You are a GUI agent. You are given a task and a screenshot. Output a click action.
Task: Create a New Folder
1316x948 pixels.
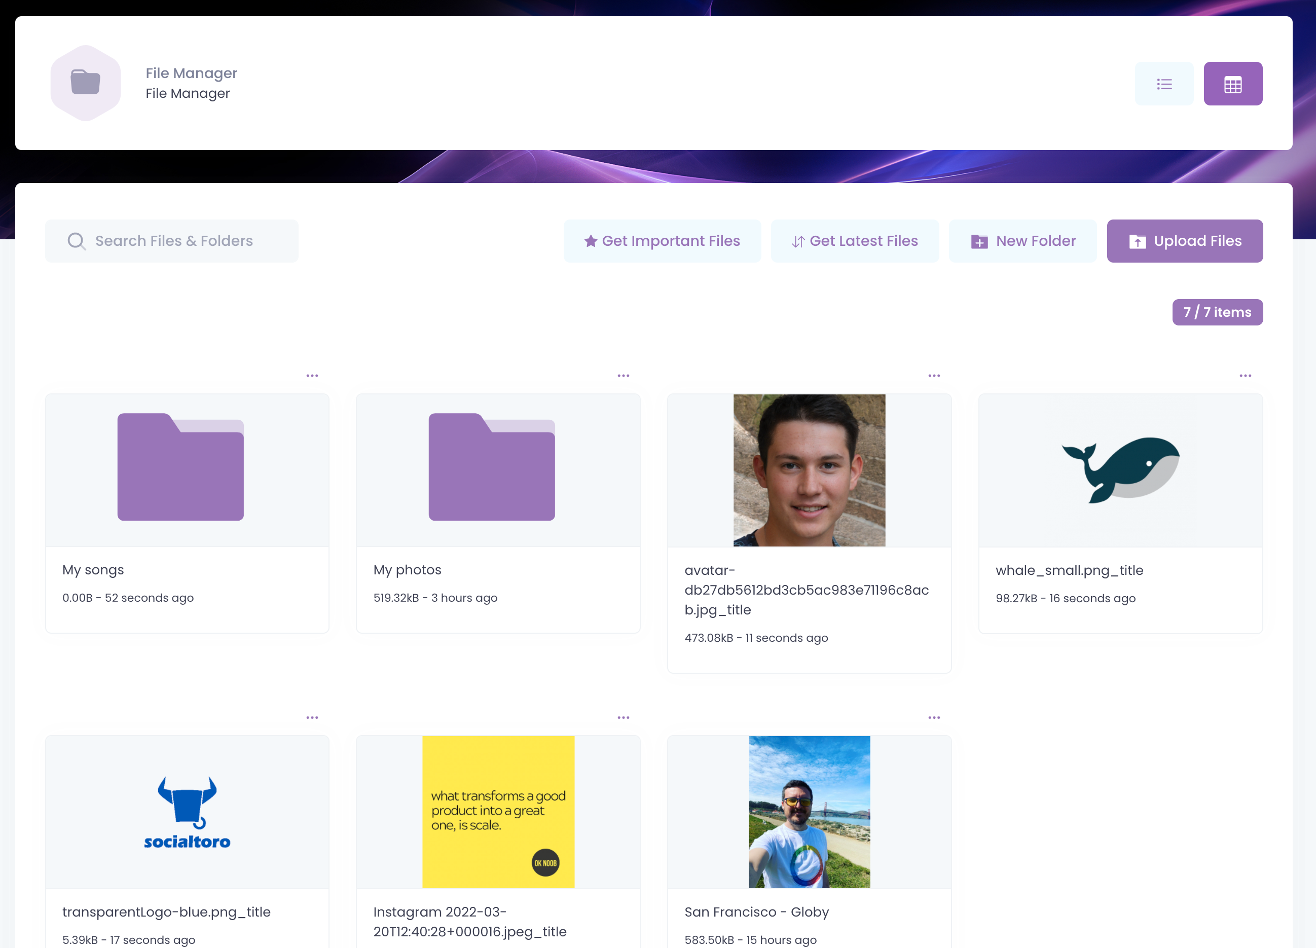pos(1023,241)
